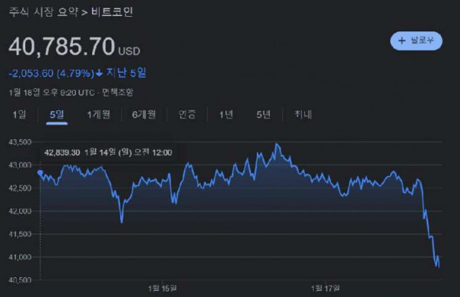Switch to the 6개월 chart range
This screenshot has width=460, height=297.
[144, 115]
